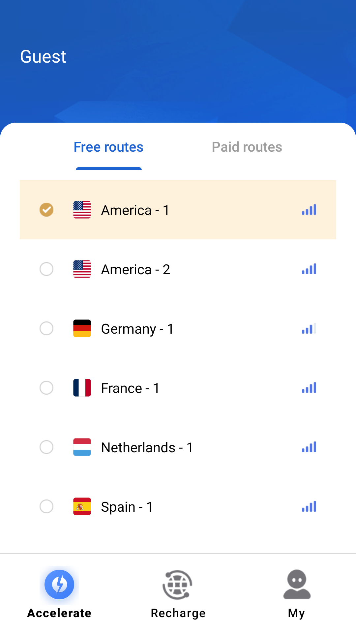
Task: Click the Netherlands flag icon
Action: point(82,447)
